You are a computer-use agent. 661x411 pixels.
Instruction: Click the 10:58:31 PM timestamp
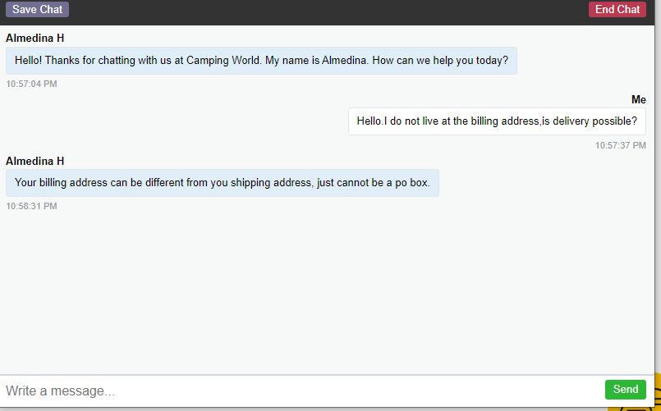point(31,206)
